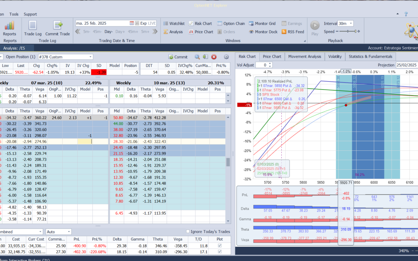The image size is (418, 261).
Task: Uncheck Plot for the first position row
Action: click(x=220, y=246)
